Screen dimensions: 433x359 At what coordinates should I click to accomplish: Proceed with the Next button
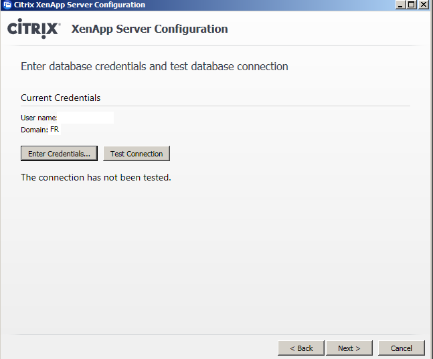(349, 348)
